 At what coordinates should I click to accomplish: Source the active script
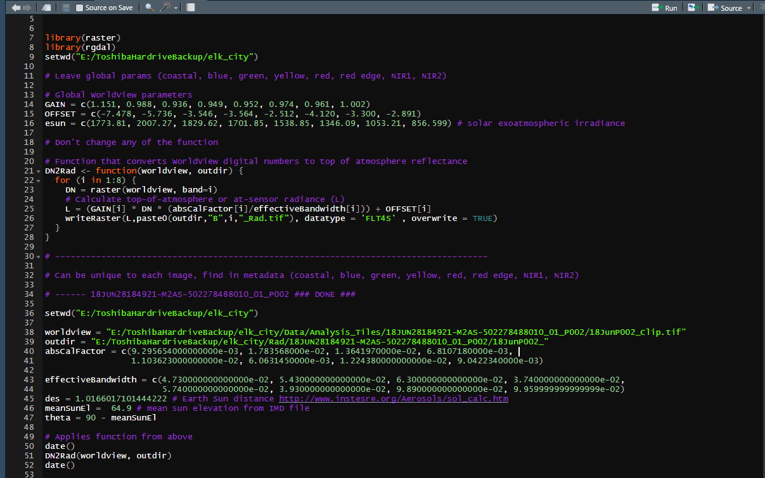(x=725, y=8)
